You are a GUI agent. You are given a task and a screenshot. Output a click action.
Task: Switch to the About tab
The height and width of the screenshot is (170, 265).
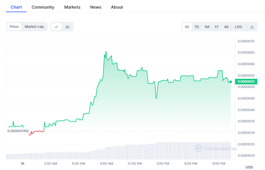tap(117, 7)
